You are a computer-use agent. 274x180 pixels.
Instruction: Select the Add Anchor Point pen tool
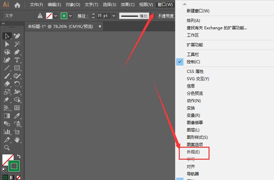[x=17, y=36]
